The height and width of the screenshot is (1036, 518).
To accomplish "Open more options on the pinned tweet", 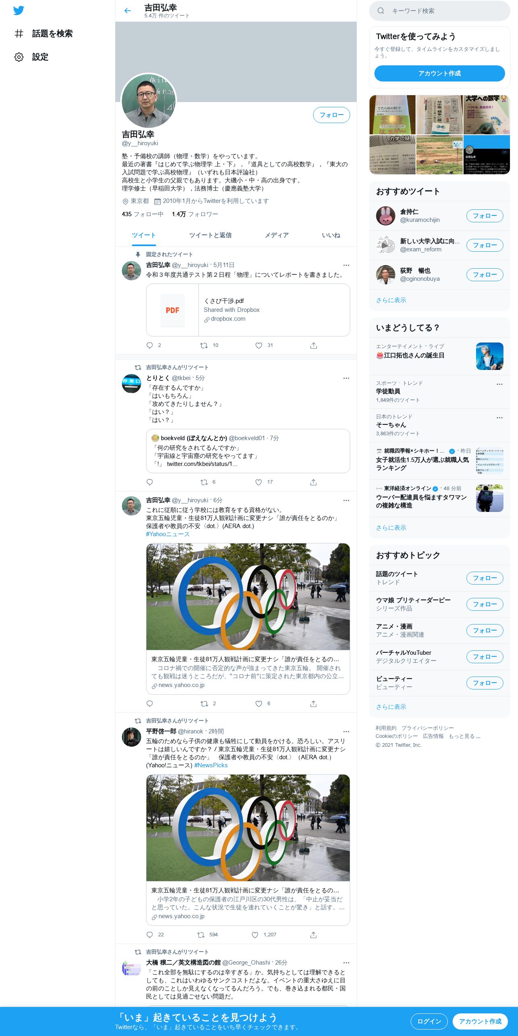I will pyautogui.click(x=346, y=265).
